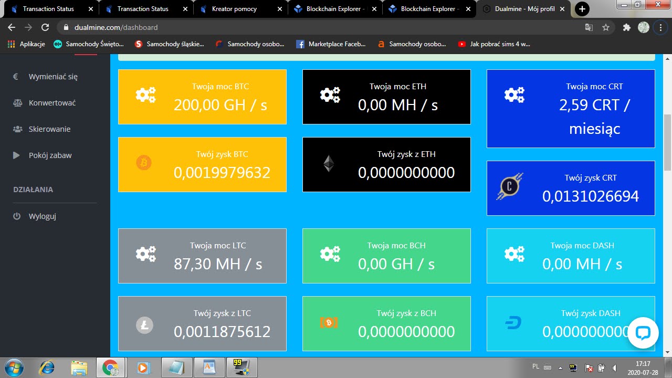
Task: Click the translate page icon in address bar
Action: [589, 27]
